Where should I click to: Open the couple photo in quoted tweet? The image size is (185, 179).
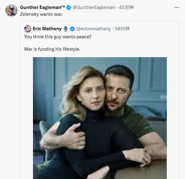(x=100, y=118)
